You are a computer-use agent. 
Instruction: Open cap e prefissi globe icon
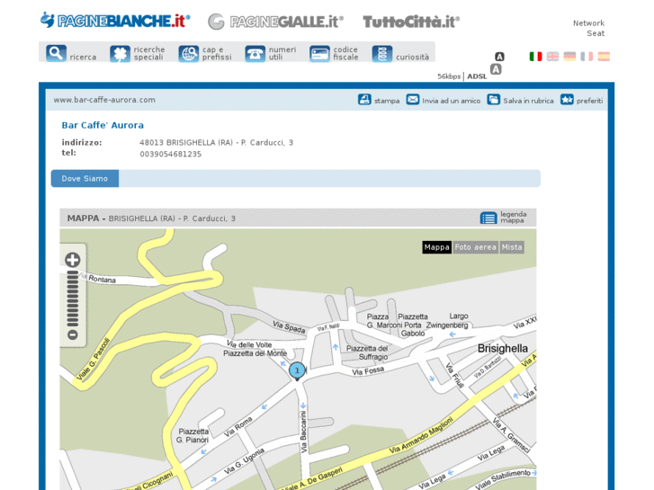pyautogui.click(x=189, y=54)
